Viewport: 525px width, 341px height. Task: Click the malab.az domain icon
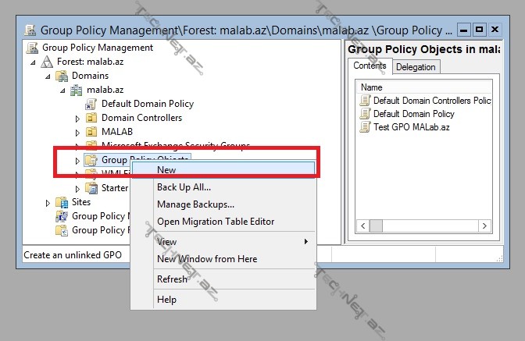77,90
